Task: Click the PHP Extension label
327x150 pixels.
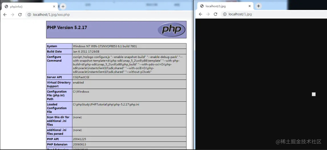Action: coord(57,144)
